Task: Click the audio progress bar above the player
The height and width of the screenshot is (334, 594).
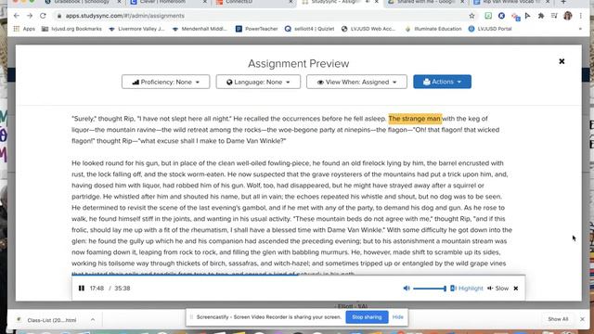Action: 299,276
